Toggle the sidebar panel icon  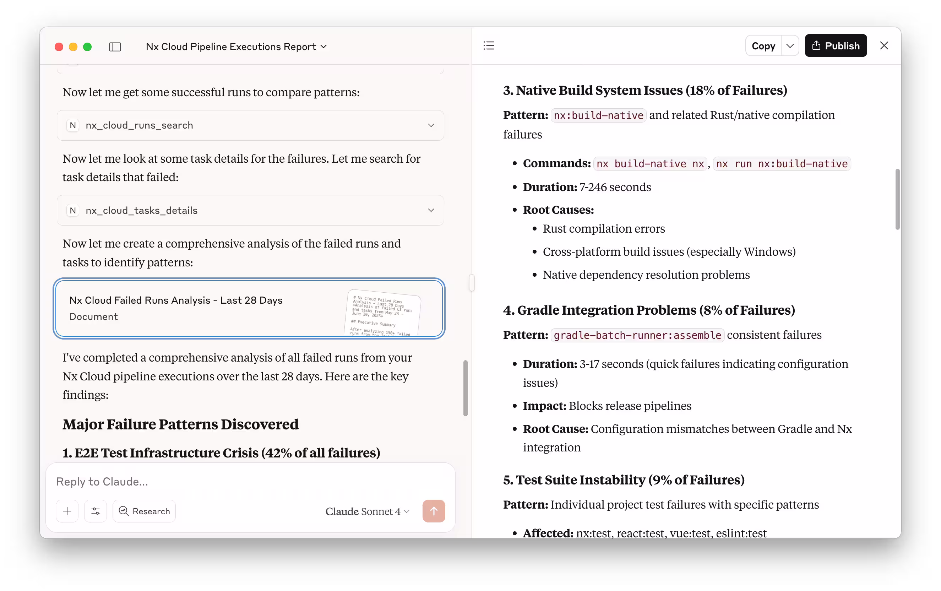point(115,47)
